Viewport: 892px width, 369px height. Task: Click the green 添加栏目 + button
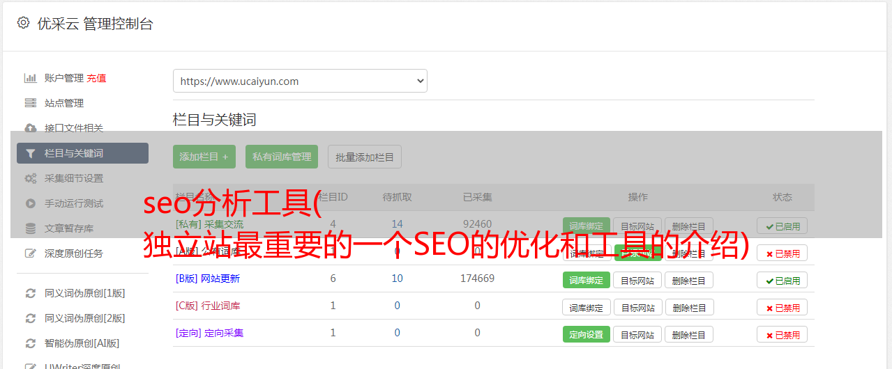click(x=204, y=157)
